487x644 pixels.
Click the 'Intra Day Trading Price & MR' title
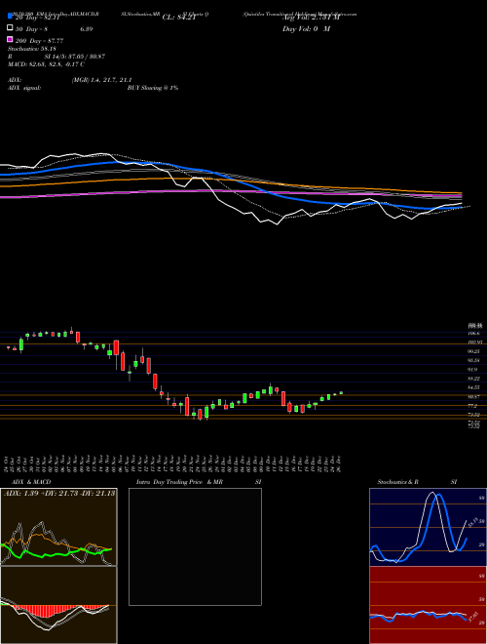[x=180, y=482]
